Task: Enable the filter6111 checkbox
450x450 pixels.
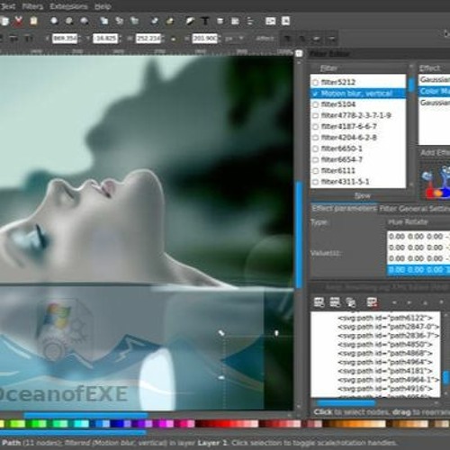Action: pyautogui.click(x=315, y=171)
